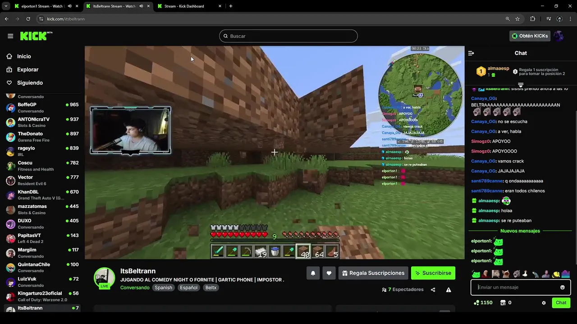Click the address bar URL kick.com/itsbeltrann
Viewport: 577px width, 324px height.
tap(66, 19)
